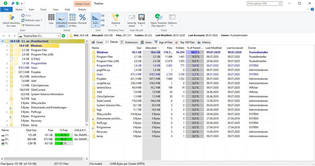Select the T:\ network drive icon

[x=3, y=144]
